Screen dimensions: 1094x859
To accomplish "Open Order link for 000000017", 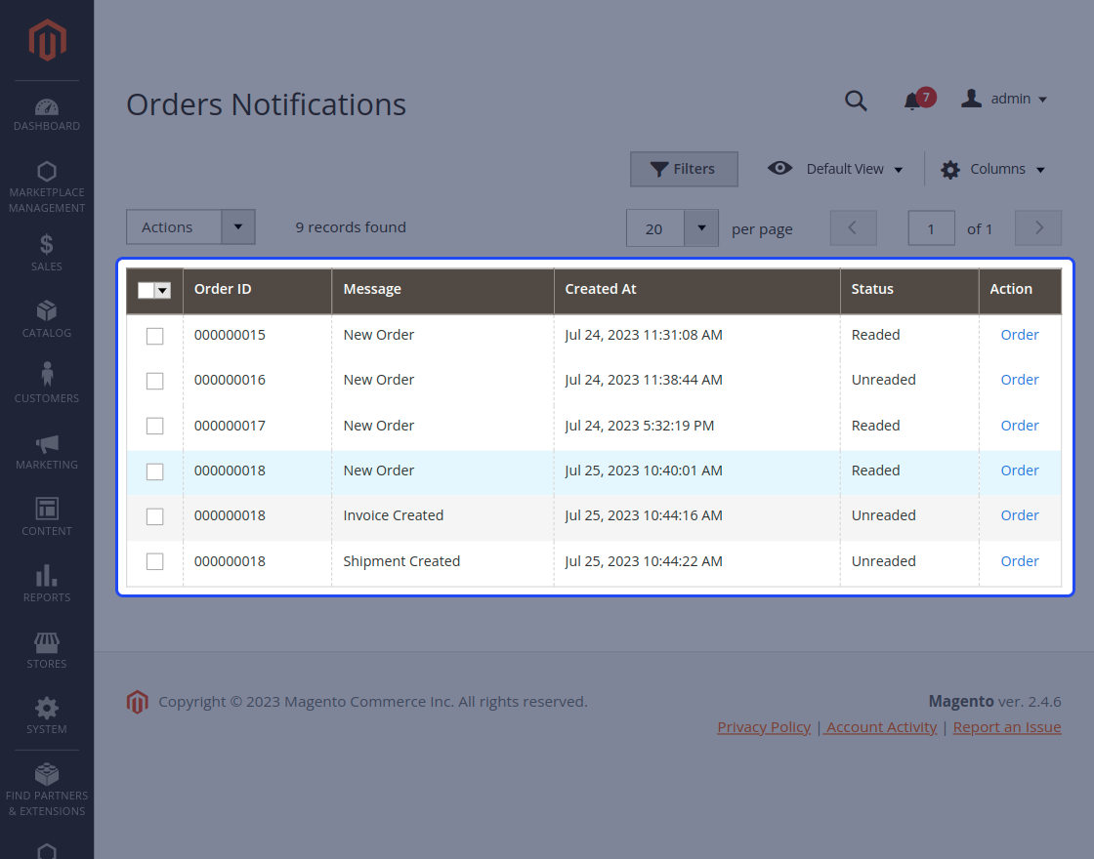I will pos(1020,426).
